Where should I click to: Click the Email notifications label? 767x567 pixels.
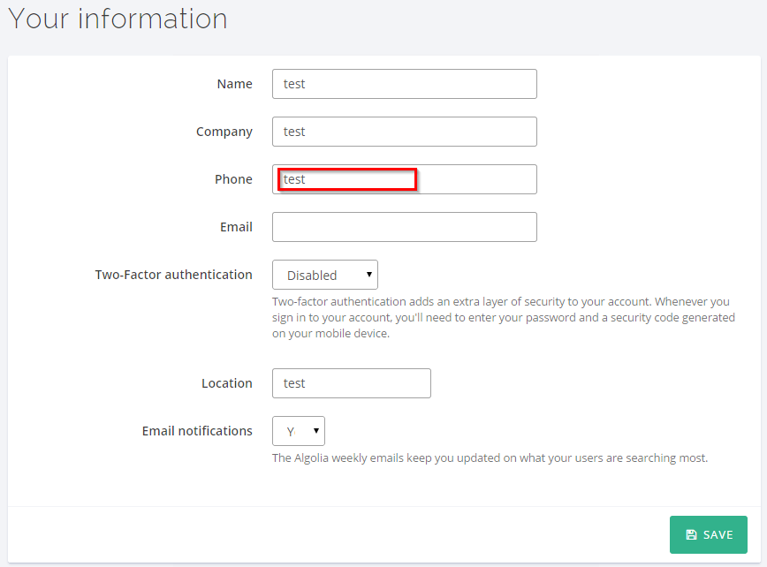point(197,431)
